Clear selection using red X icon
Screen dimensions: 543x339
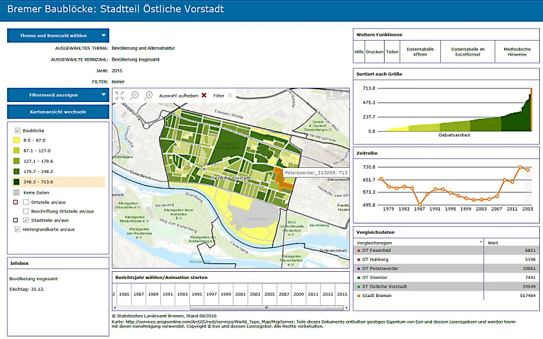pos(204,96)
